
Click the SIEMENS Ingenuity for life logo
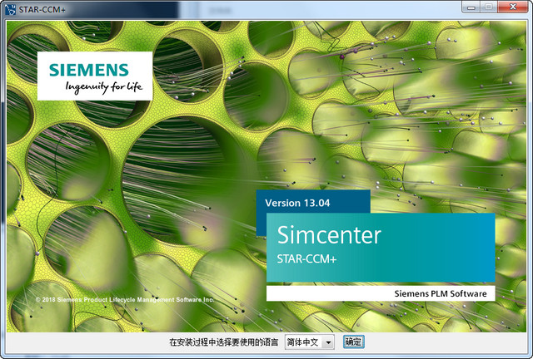pyautogui.click(x=95, y=76)
